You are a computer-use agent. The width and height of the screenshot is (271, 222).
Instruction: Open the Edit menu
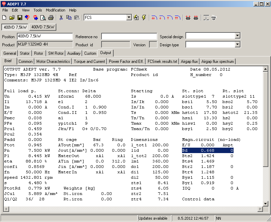[15, 10]
